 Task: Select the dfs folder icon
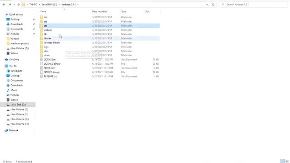pyautogui.click(x=42, y=21)
